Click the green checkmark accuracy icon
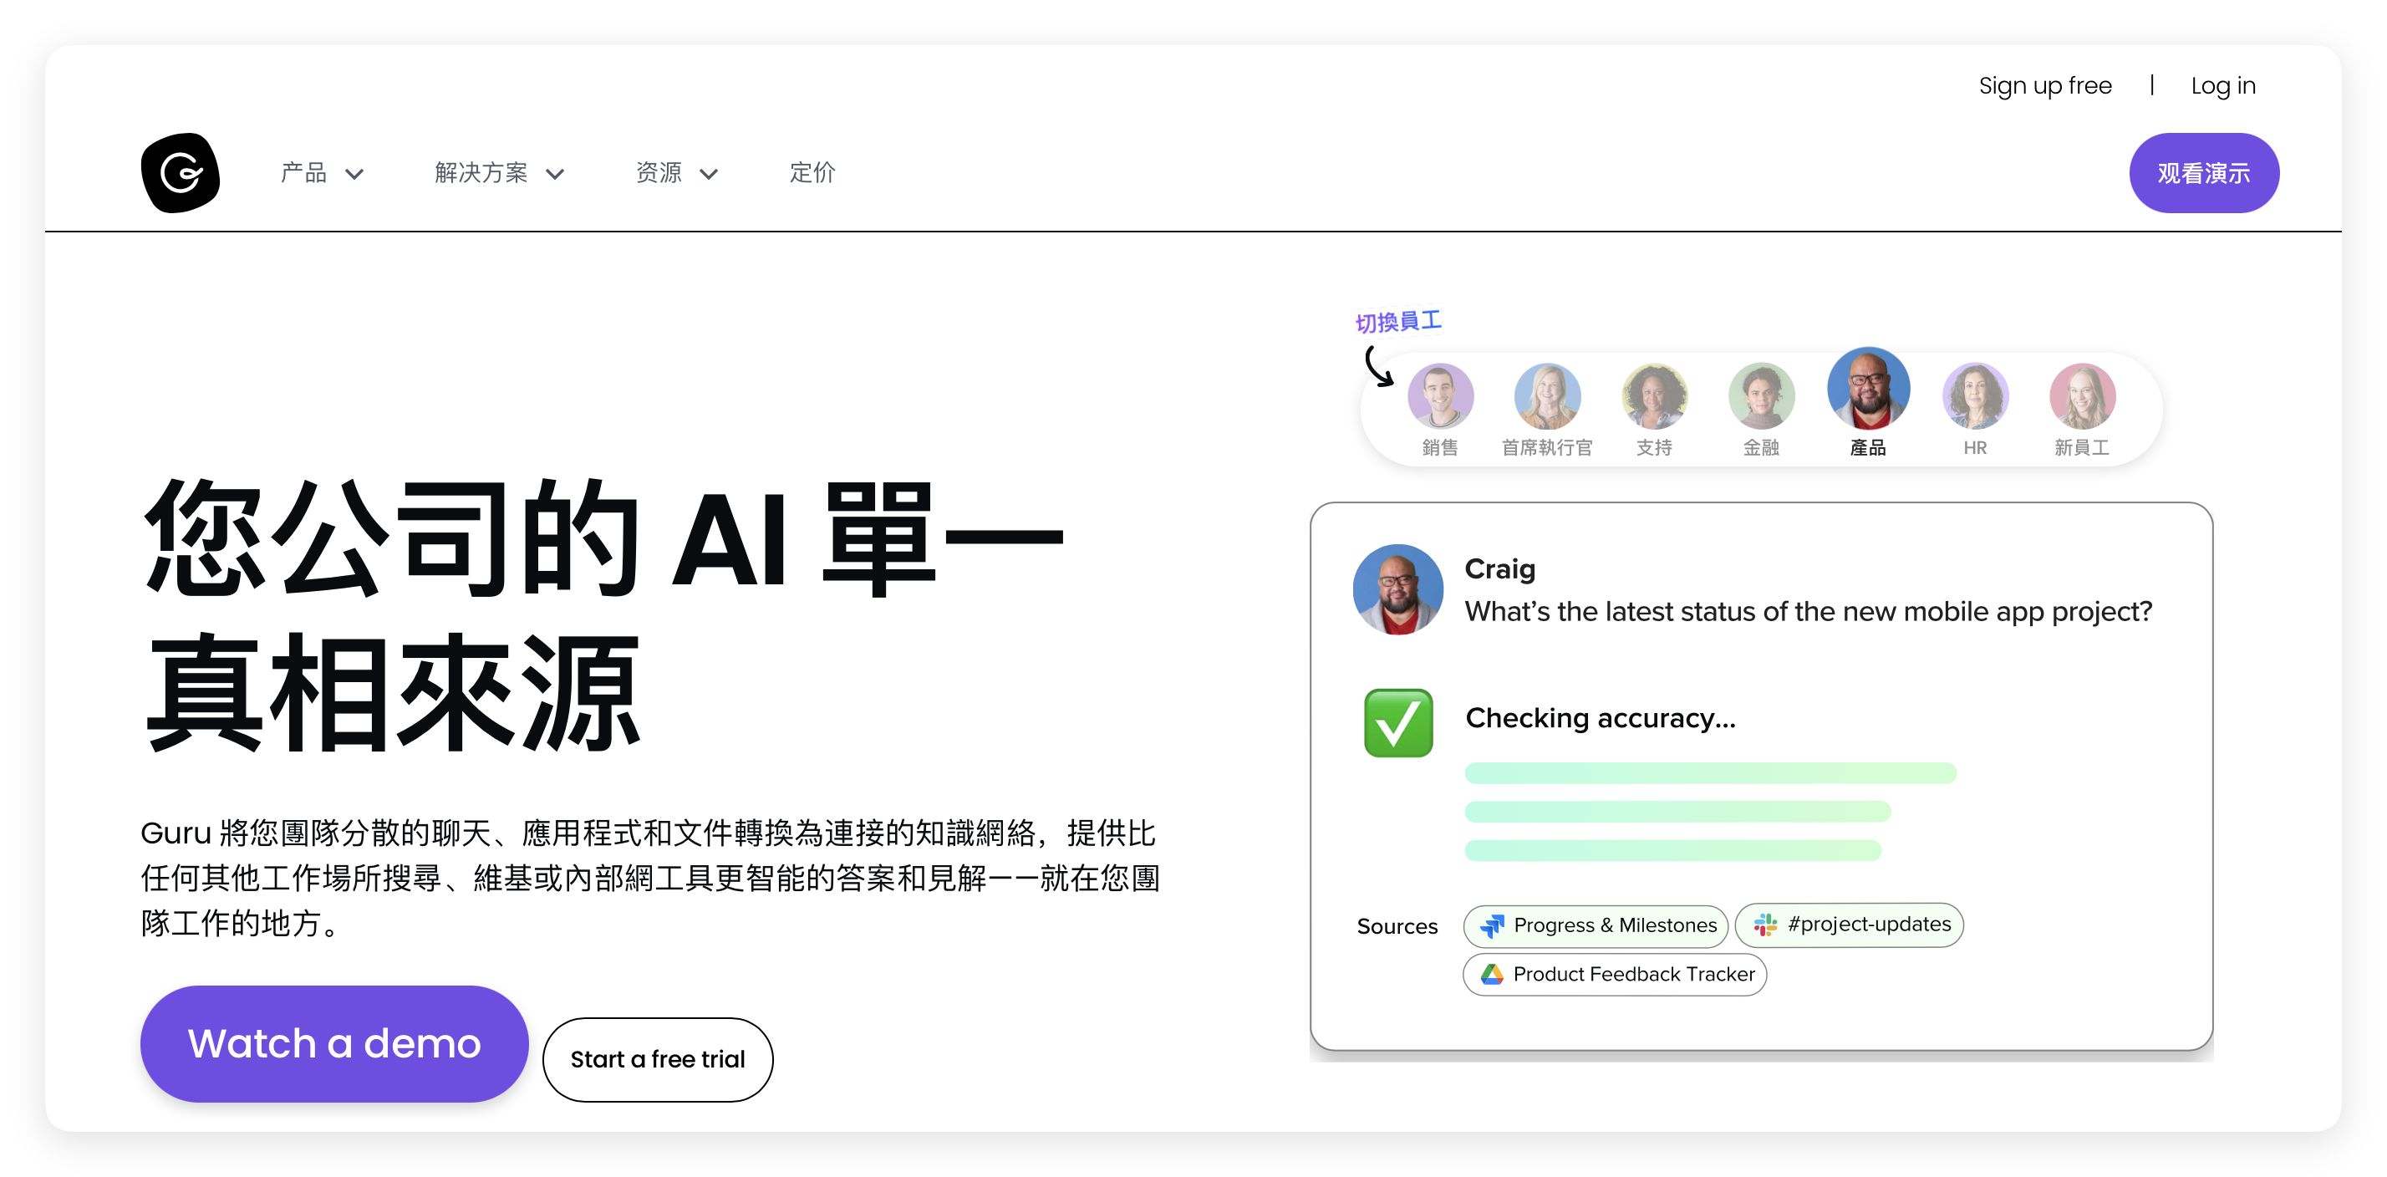The width and height of the screenshot is (2387, 1177). pos(1397,723)
